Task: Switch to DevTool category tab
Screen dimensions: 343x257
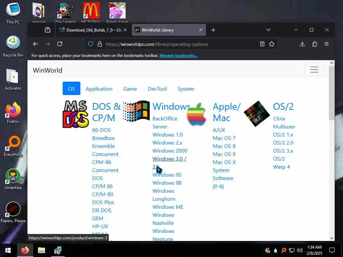Action: click(x=157, y=89)
